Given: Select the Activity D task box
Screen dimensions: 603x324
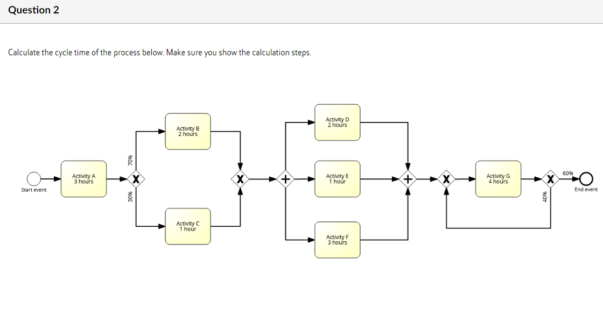Looking at the screenshot, I should [337, 122].
